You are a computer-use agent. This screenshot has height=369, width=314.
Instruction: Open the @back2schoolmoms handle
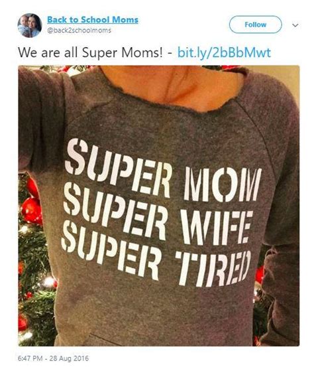79,31
